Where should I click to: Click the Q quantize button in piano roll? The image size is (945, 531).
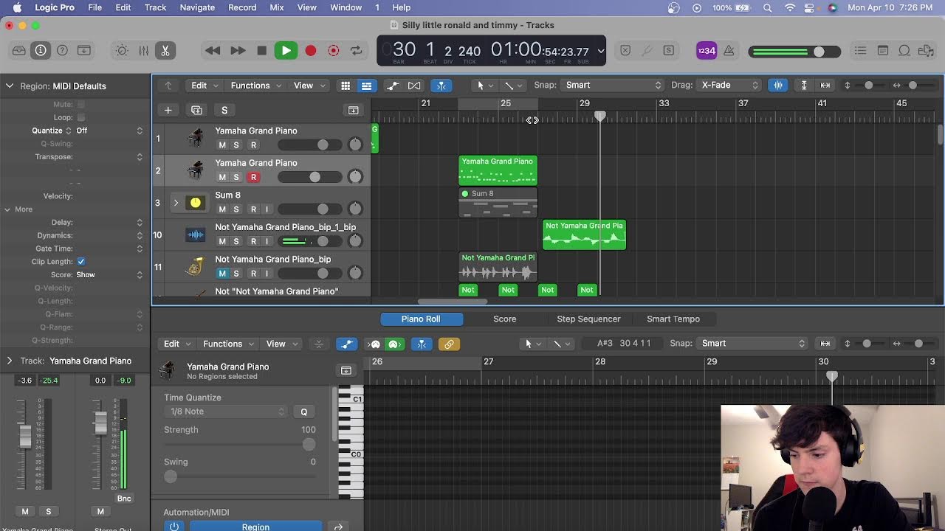coord(303,412)
